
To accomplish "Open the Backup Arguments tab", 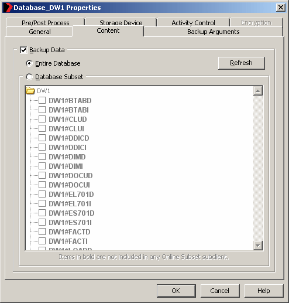I will pos(214,32).
